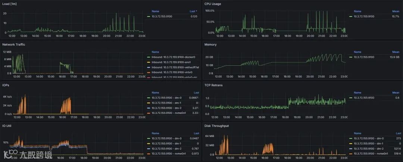Toggle dm-2 series in IO Util legend
The height and width of the screenshot is (162, 403).
(x=166, y=148)
